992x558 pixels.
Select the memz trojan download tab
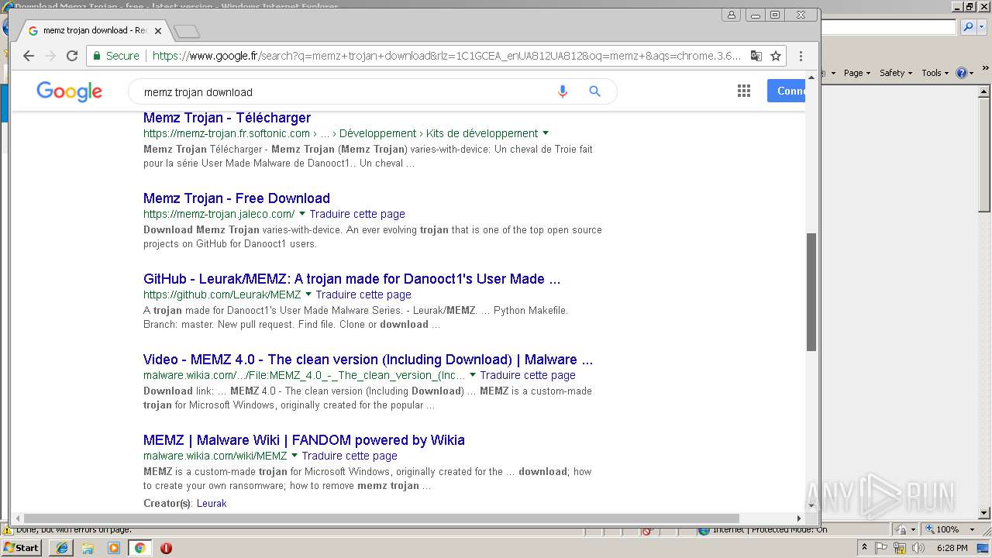pos(94,31)
